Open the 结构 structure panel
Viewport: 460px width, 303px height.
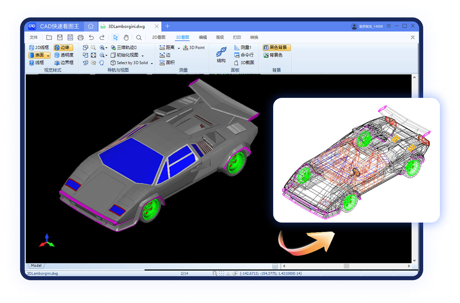[x=221, y=55]
